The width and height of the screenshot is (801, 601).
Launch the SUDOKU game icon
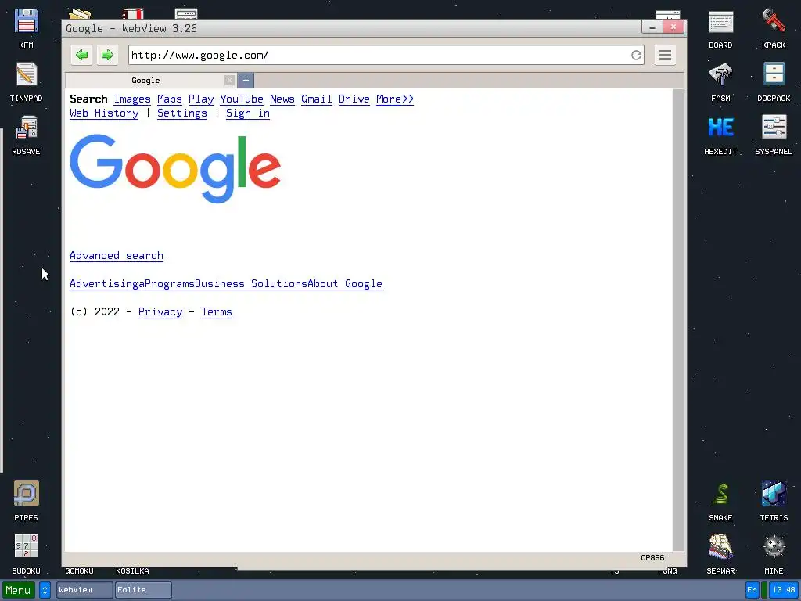tap(26, 554)
